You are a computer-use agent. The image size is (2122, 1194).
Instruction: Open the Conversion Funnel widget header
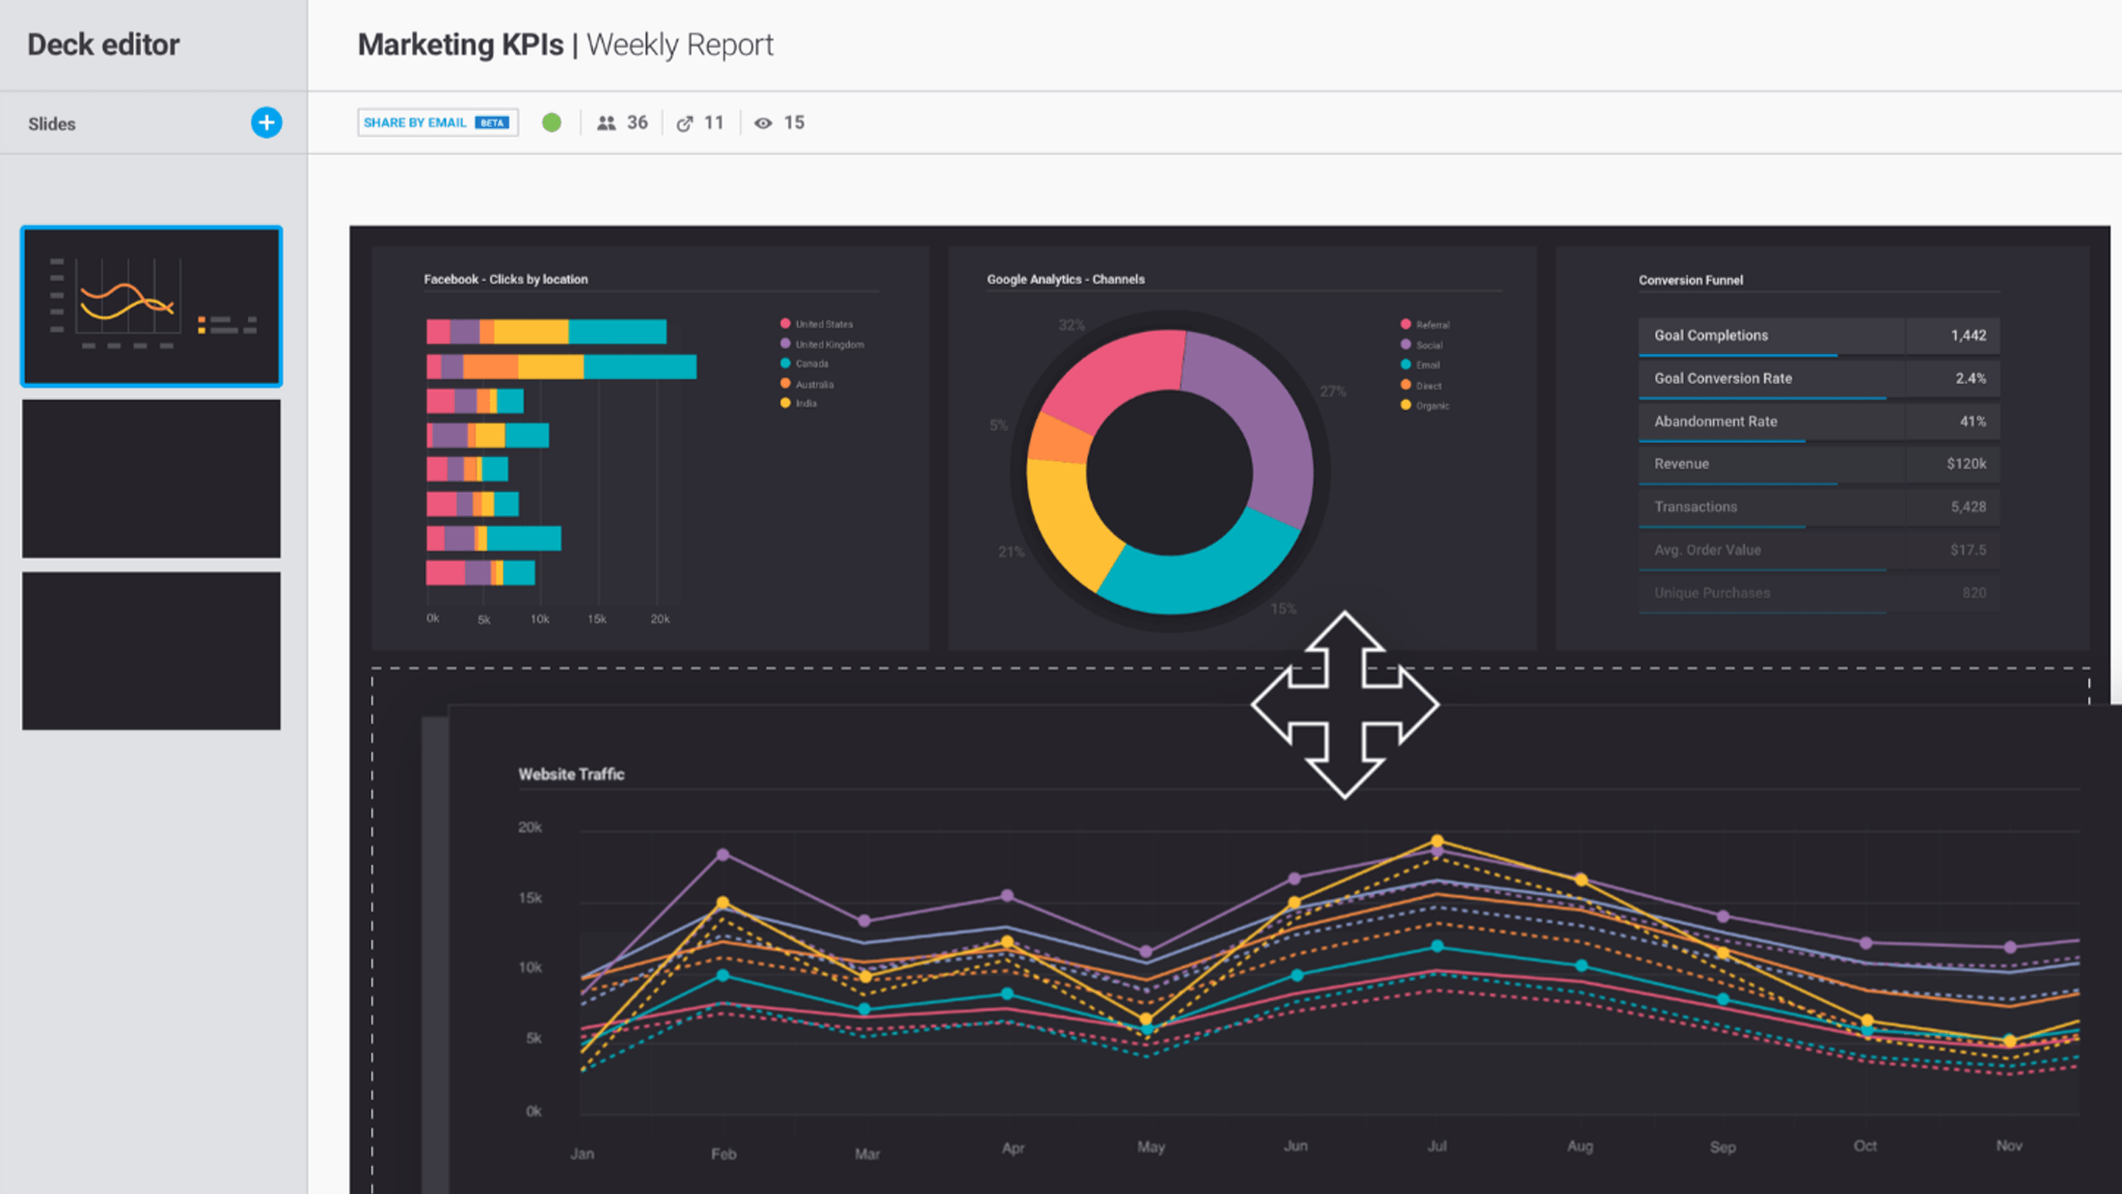[1690, 280]
